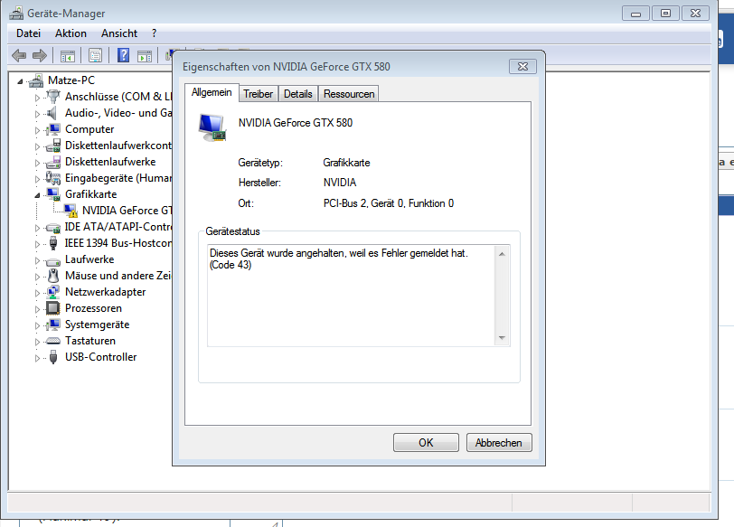734x527 pixels.
Task: Click the IDE ATA/ATAPI-Controller icon
Action: pyautogui.click(x=53, y=228)
